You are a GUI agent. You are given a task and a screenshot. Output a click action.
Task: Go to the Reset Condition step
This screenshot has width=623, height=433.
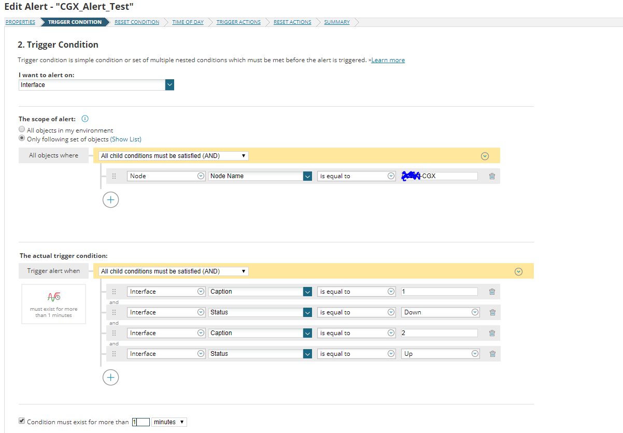137,22
